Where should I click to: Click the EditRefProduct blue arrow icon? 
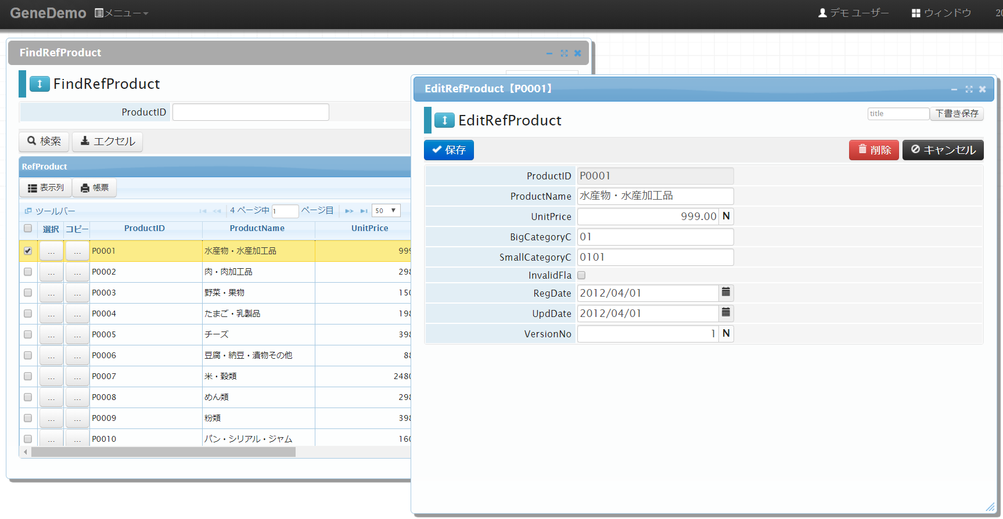(x=444, y=120)
